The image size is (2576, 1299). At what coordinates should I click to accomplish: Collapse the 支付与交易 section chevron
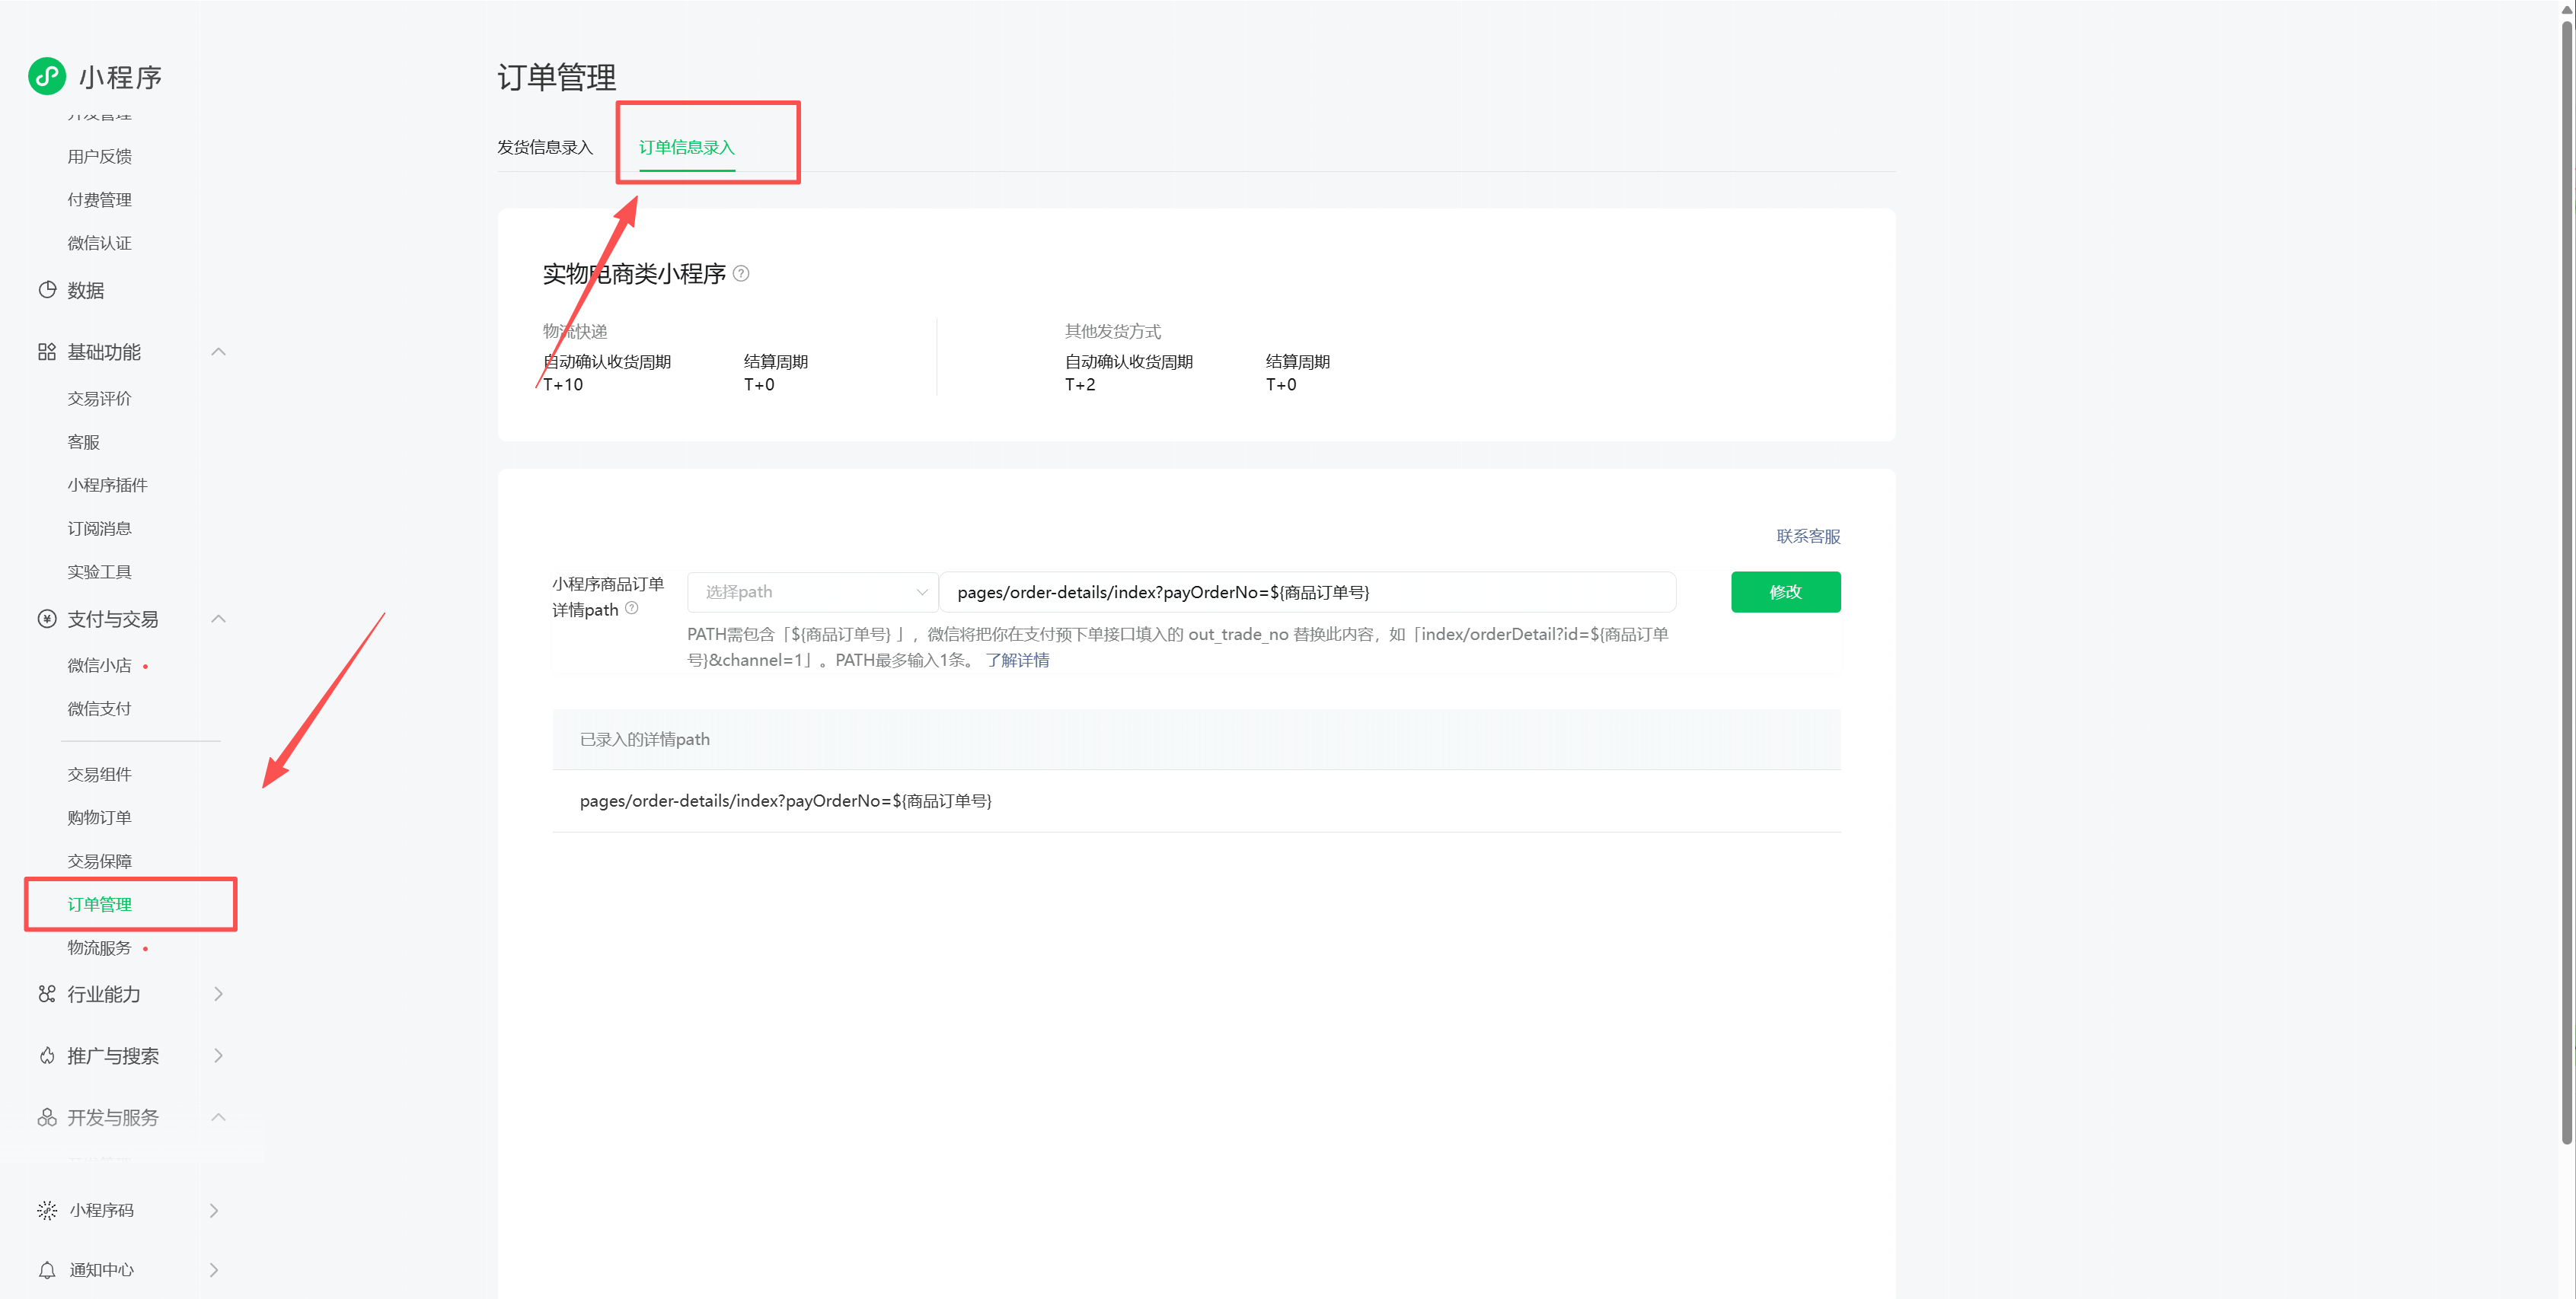[219, 619]
